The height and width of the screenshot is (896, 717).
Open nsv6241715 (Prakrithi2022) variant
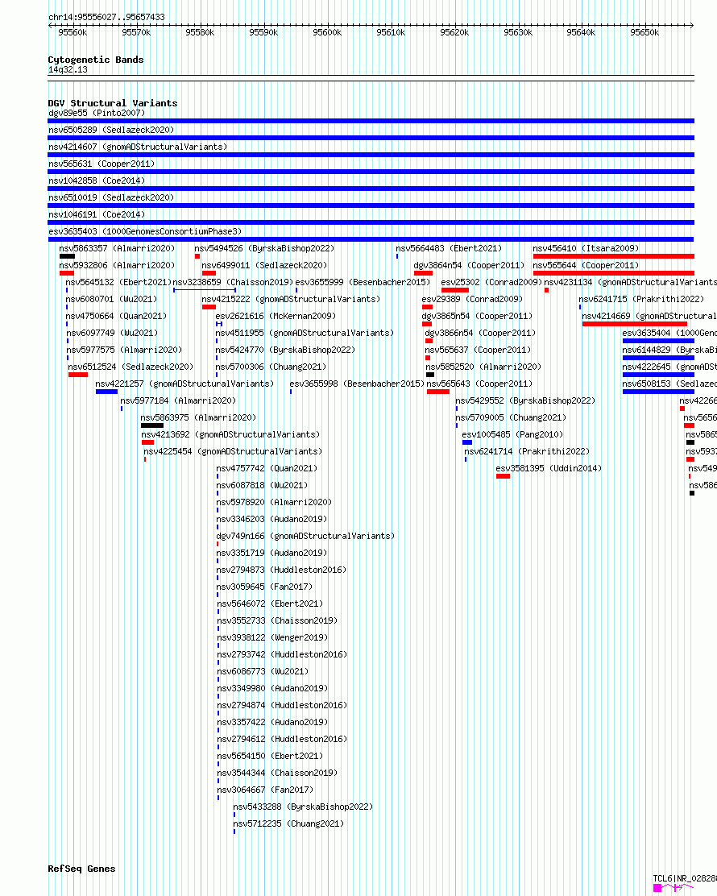pyautogui.click(x=641, y=300)
